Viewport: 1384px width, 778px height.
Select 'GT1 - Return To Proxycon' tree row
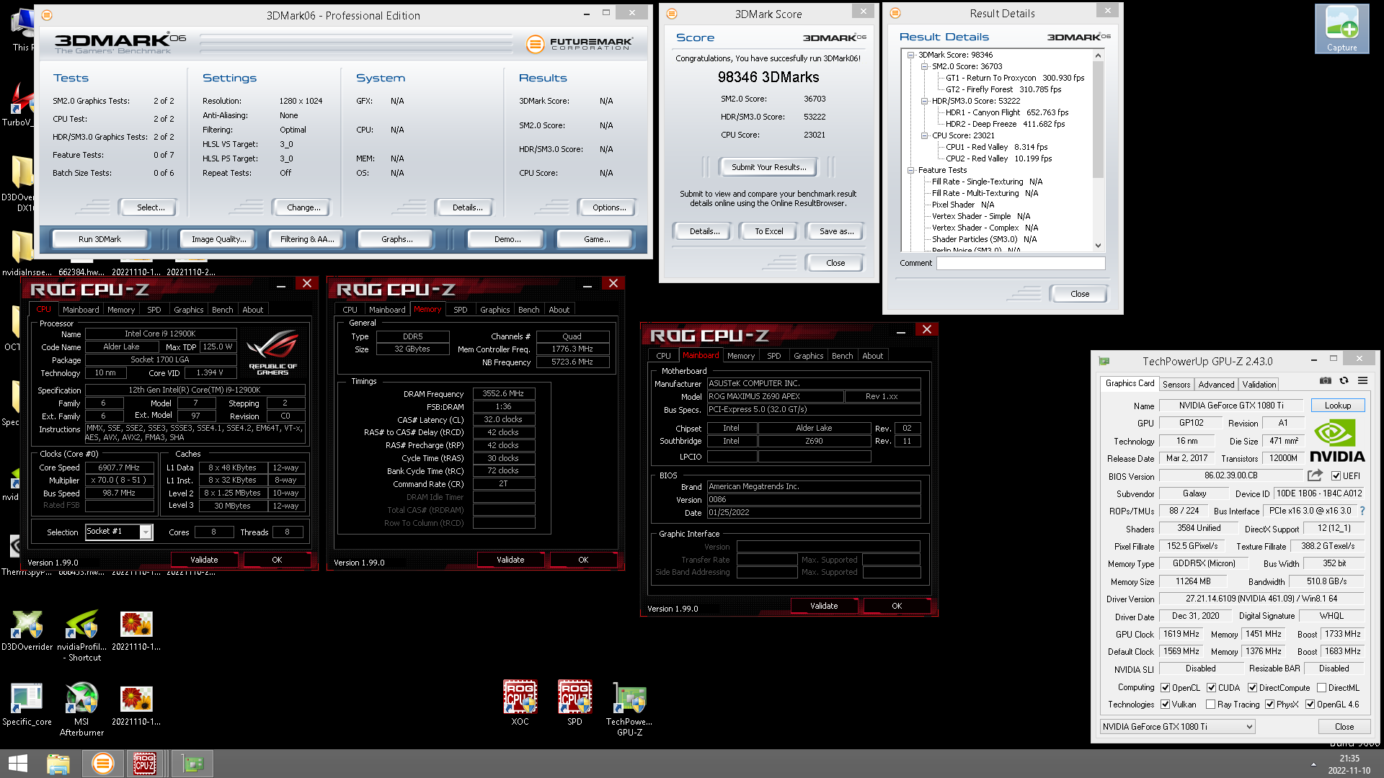[x=1015, y=78]
